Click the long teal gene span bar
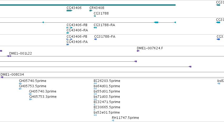This screenshot has width=224, height=122. point(88,5)
